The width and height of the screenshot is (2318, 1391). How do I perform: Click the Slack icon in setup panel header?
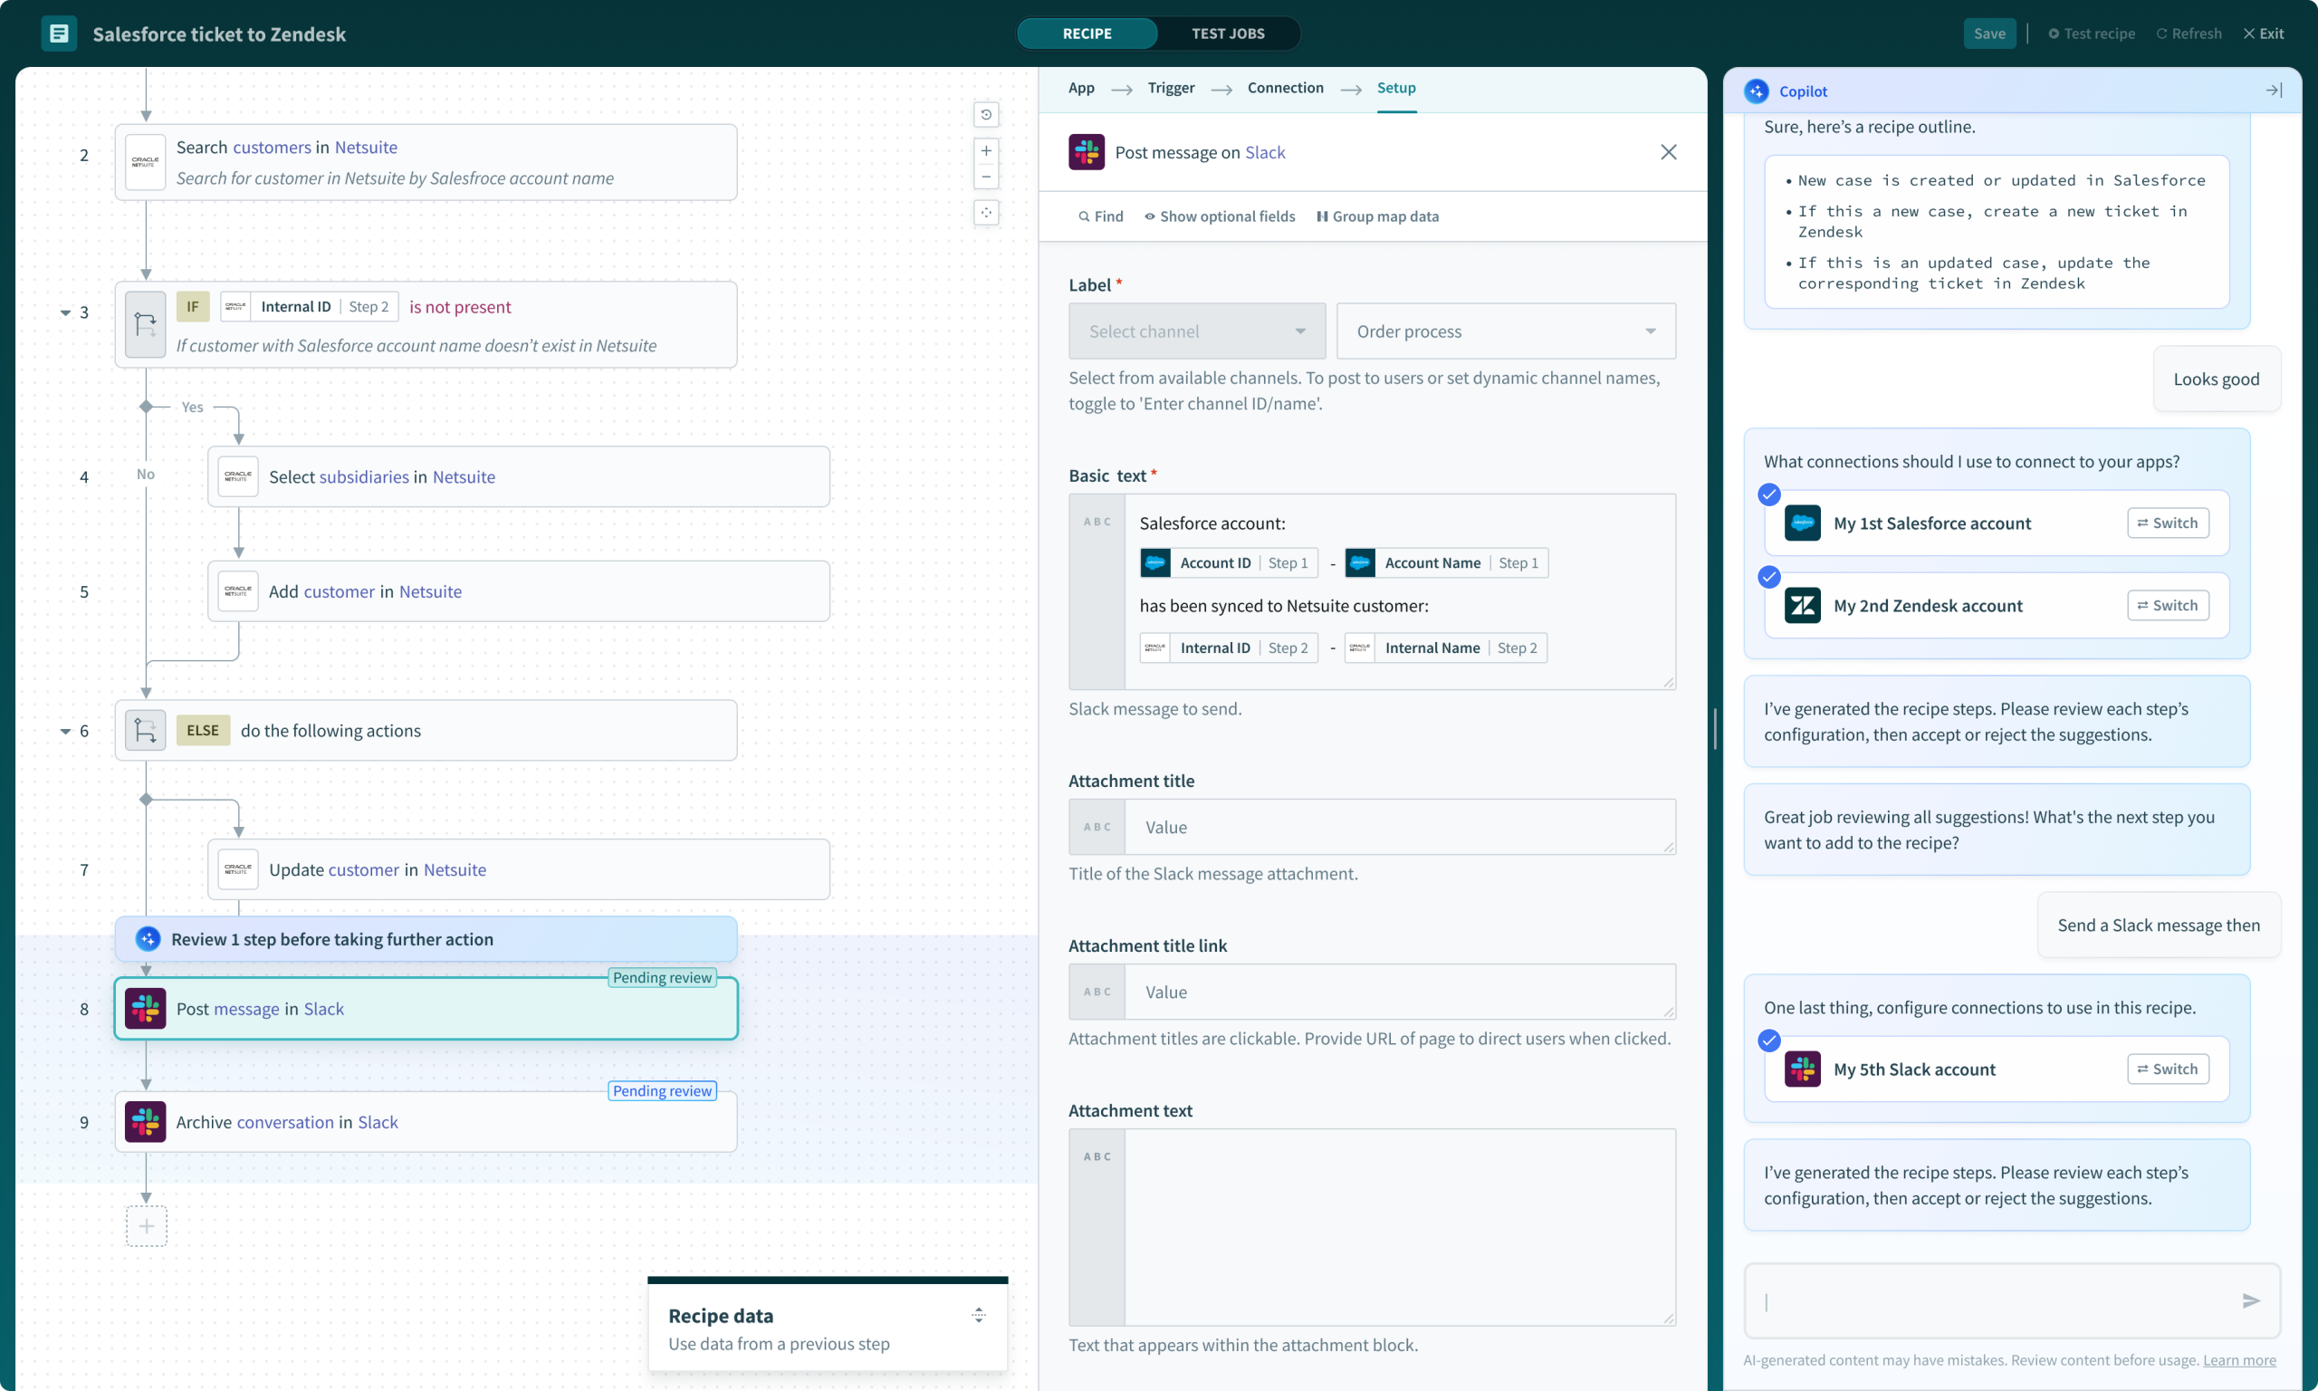coord(1087,152)
